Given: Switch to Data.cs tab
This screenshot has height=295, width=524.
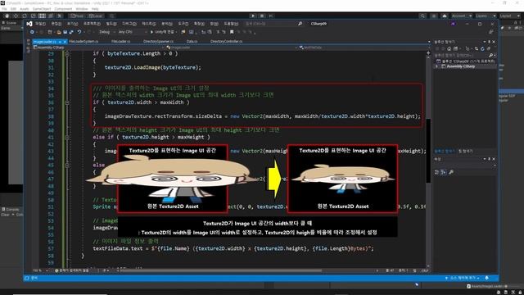Looking at the screenshot, I should 192,42.
